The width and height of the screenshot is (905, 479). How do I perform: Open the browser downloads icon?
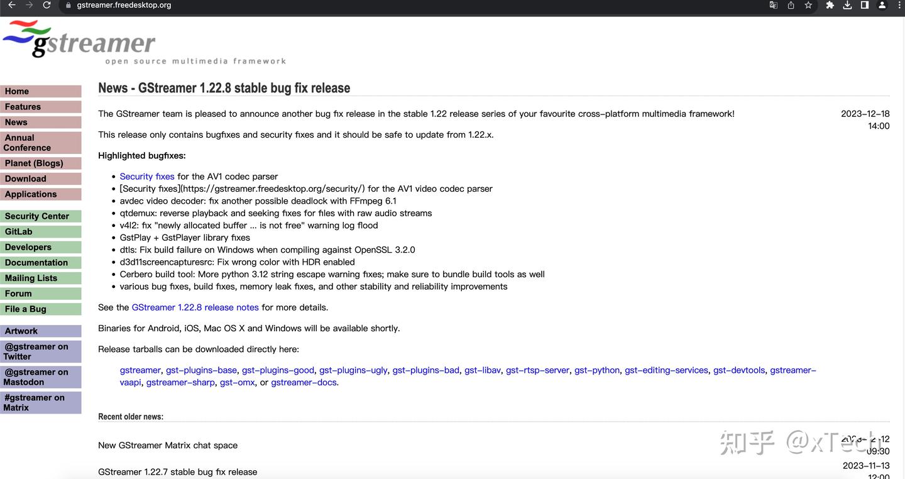tap(847, 5)
